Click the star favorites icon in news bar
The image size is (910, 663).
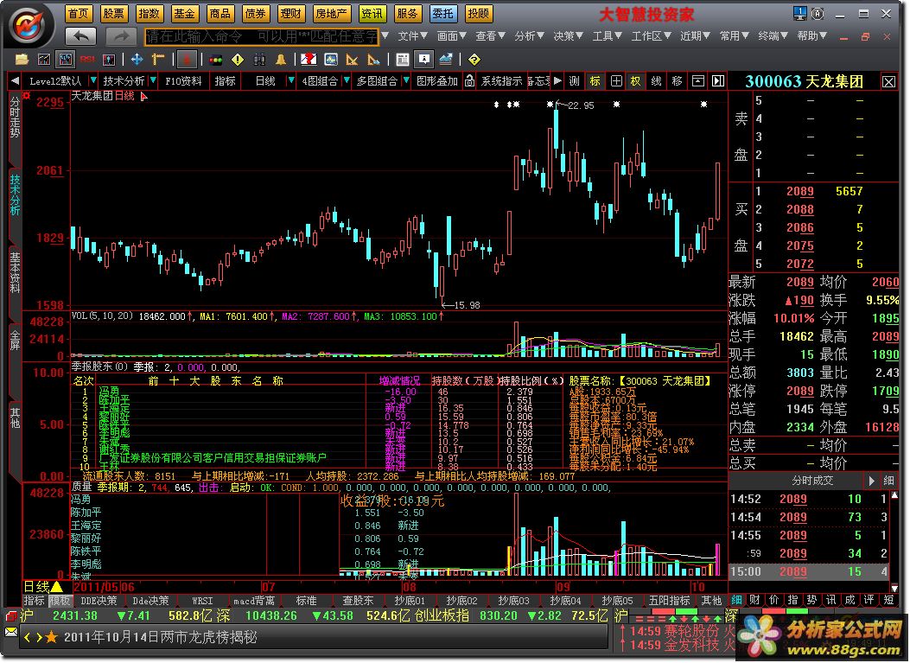click(51, 637)
